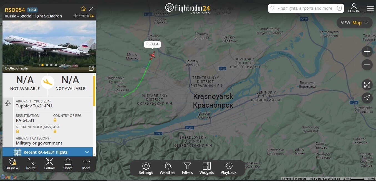Select the second photo carousel dot
Image resolution: width=376 pixels, height=183 pixels.
tap(47, 65)
